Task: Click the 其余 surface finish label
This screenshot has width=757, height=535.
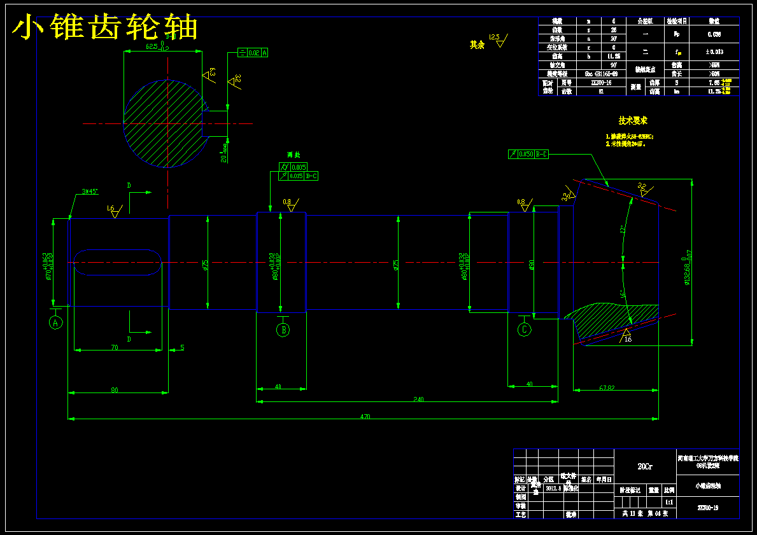Action: pos(477,45)
